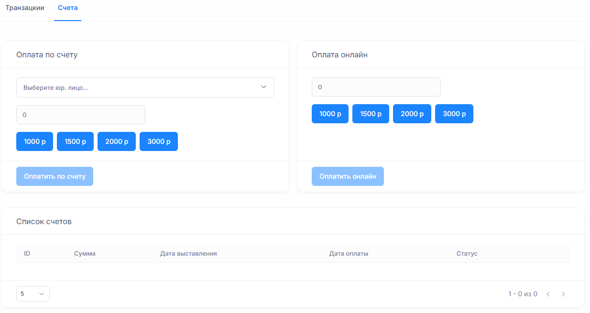
Task: Choose 2000 р in Оплата по счету
Action: click(117, 141)
